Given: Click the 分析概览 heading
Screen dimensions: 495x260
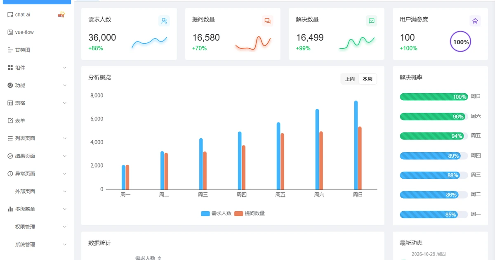Looking at the screenshot, I should click(x=99, y=77).
